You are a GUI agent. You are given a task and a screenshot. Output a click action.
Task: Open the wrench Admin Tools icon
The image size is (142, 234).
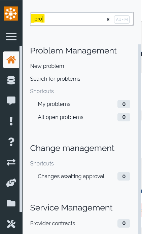(11, 224)
